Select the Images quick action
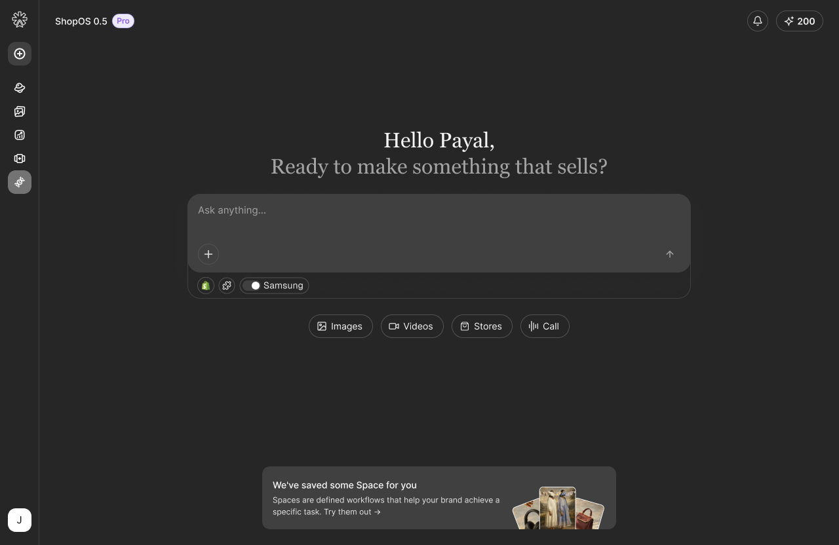 [x=341, y=326]
